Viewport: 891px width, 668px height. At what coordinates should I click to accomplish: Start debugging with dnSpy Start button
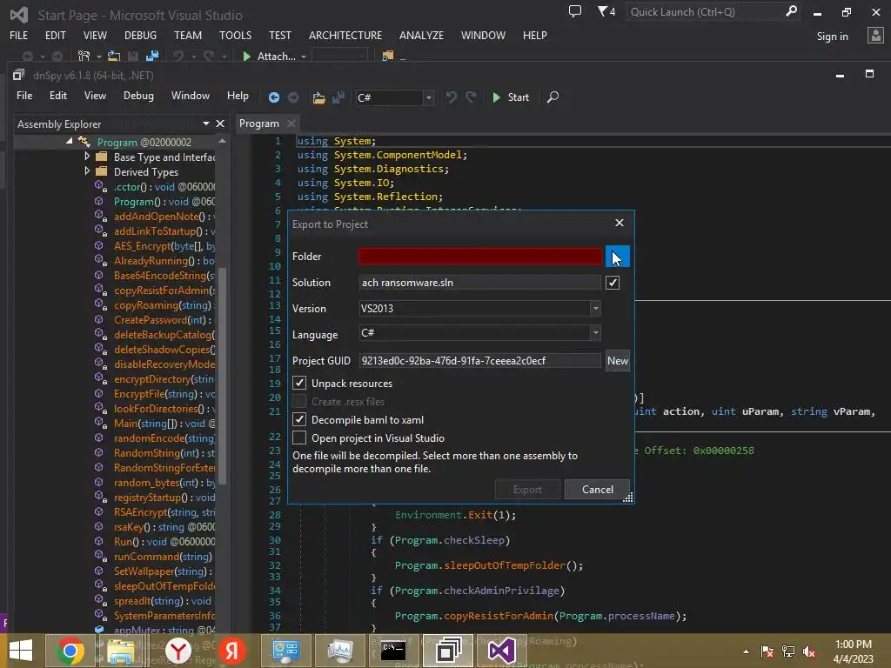511,97
